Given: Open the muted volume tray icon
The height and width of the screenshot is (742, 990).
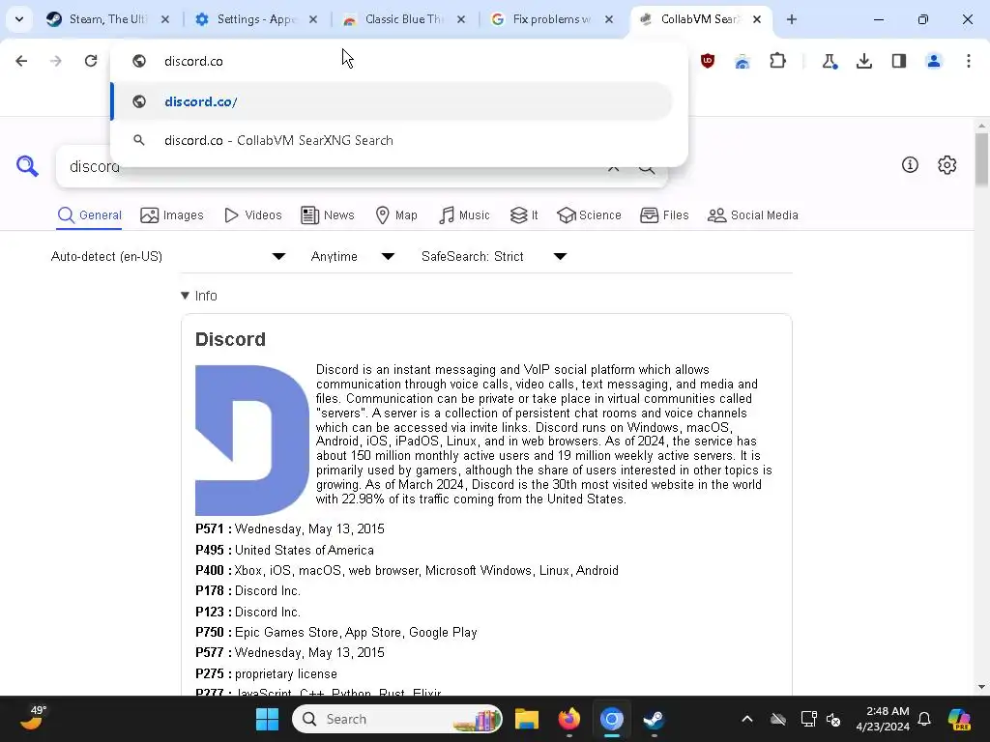Looking at the screenshot, I should click(x=833, y=719).
